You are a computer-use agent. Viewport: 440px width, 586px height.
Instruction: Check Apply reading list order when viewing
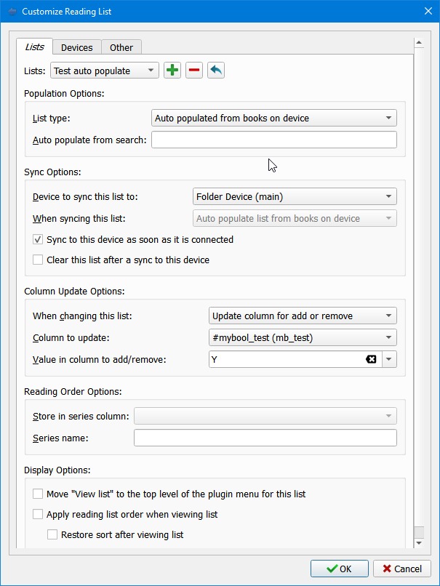pos(38,514)
